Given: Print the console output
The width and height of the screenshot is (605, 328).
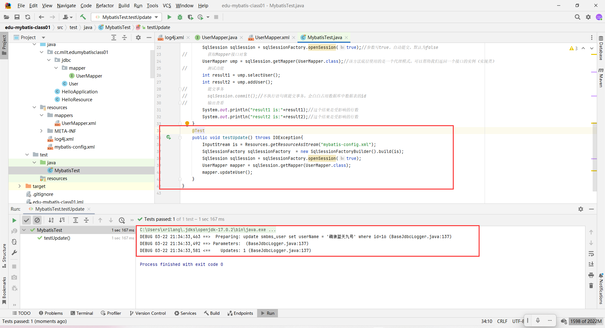Looking at the screenshot, I should [x=591, y=275].
